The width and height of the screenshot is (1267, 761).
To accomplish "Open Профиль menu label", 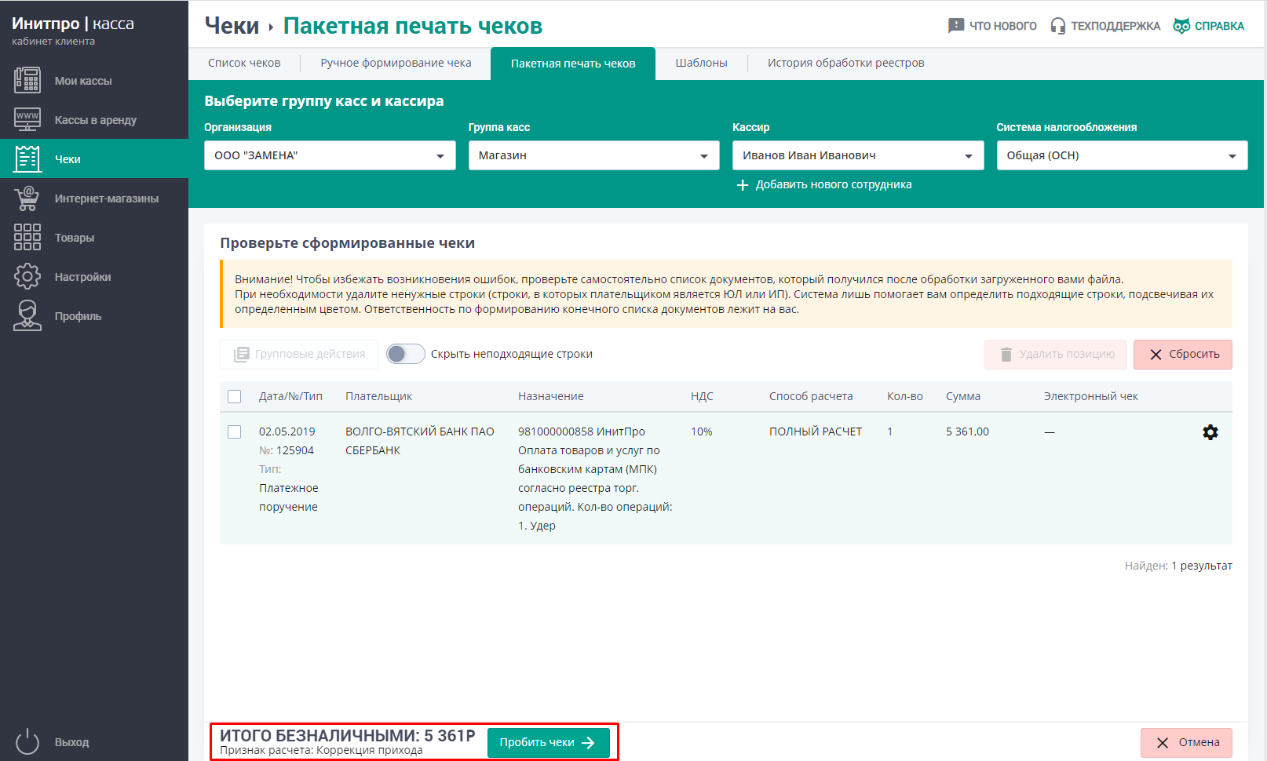I will (x=78, y=316).
